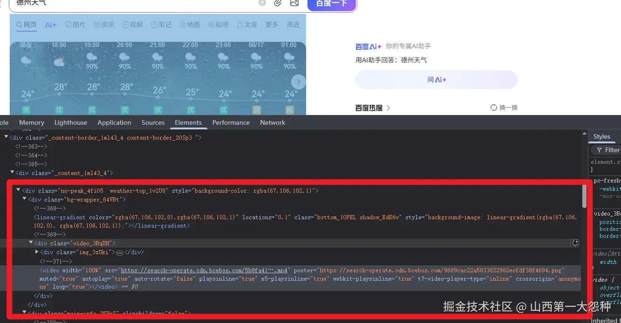
Task: Click the badge icon beside the video_3BqUH node
Action: coord(575,242)
